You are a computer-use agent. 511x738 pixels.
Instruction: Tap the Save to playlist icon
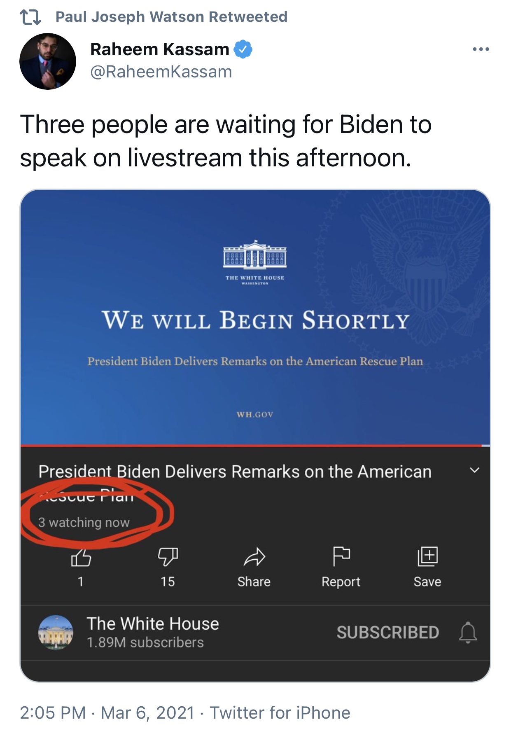427,556
